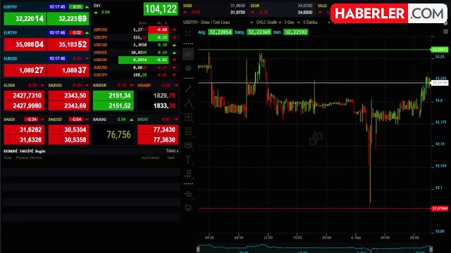This screenshot has height=253, width=451.
Task: Select the highlighted trend chart tool icon
Action: tap(188, 54)
